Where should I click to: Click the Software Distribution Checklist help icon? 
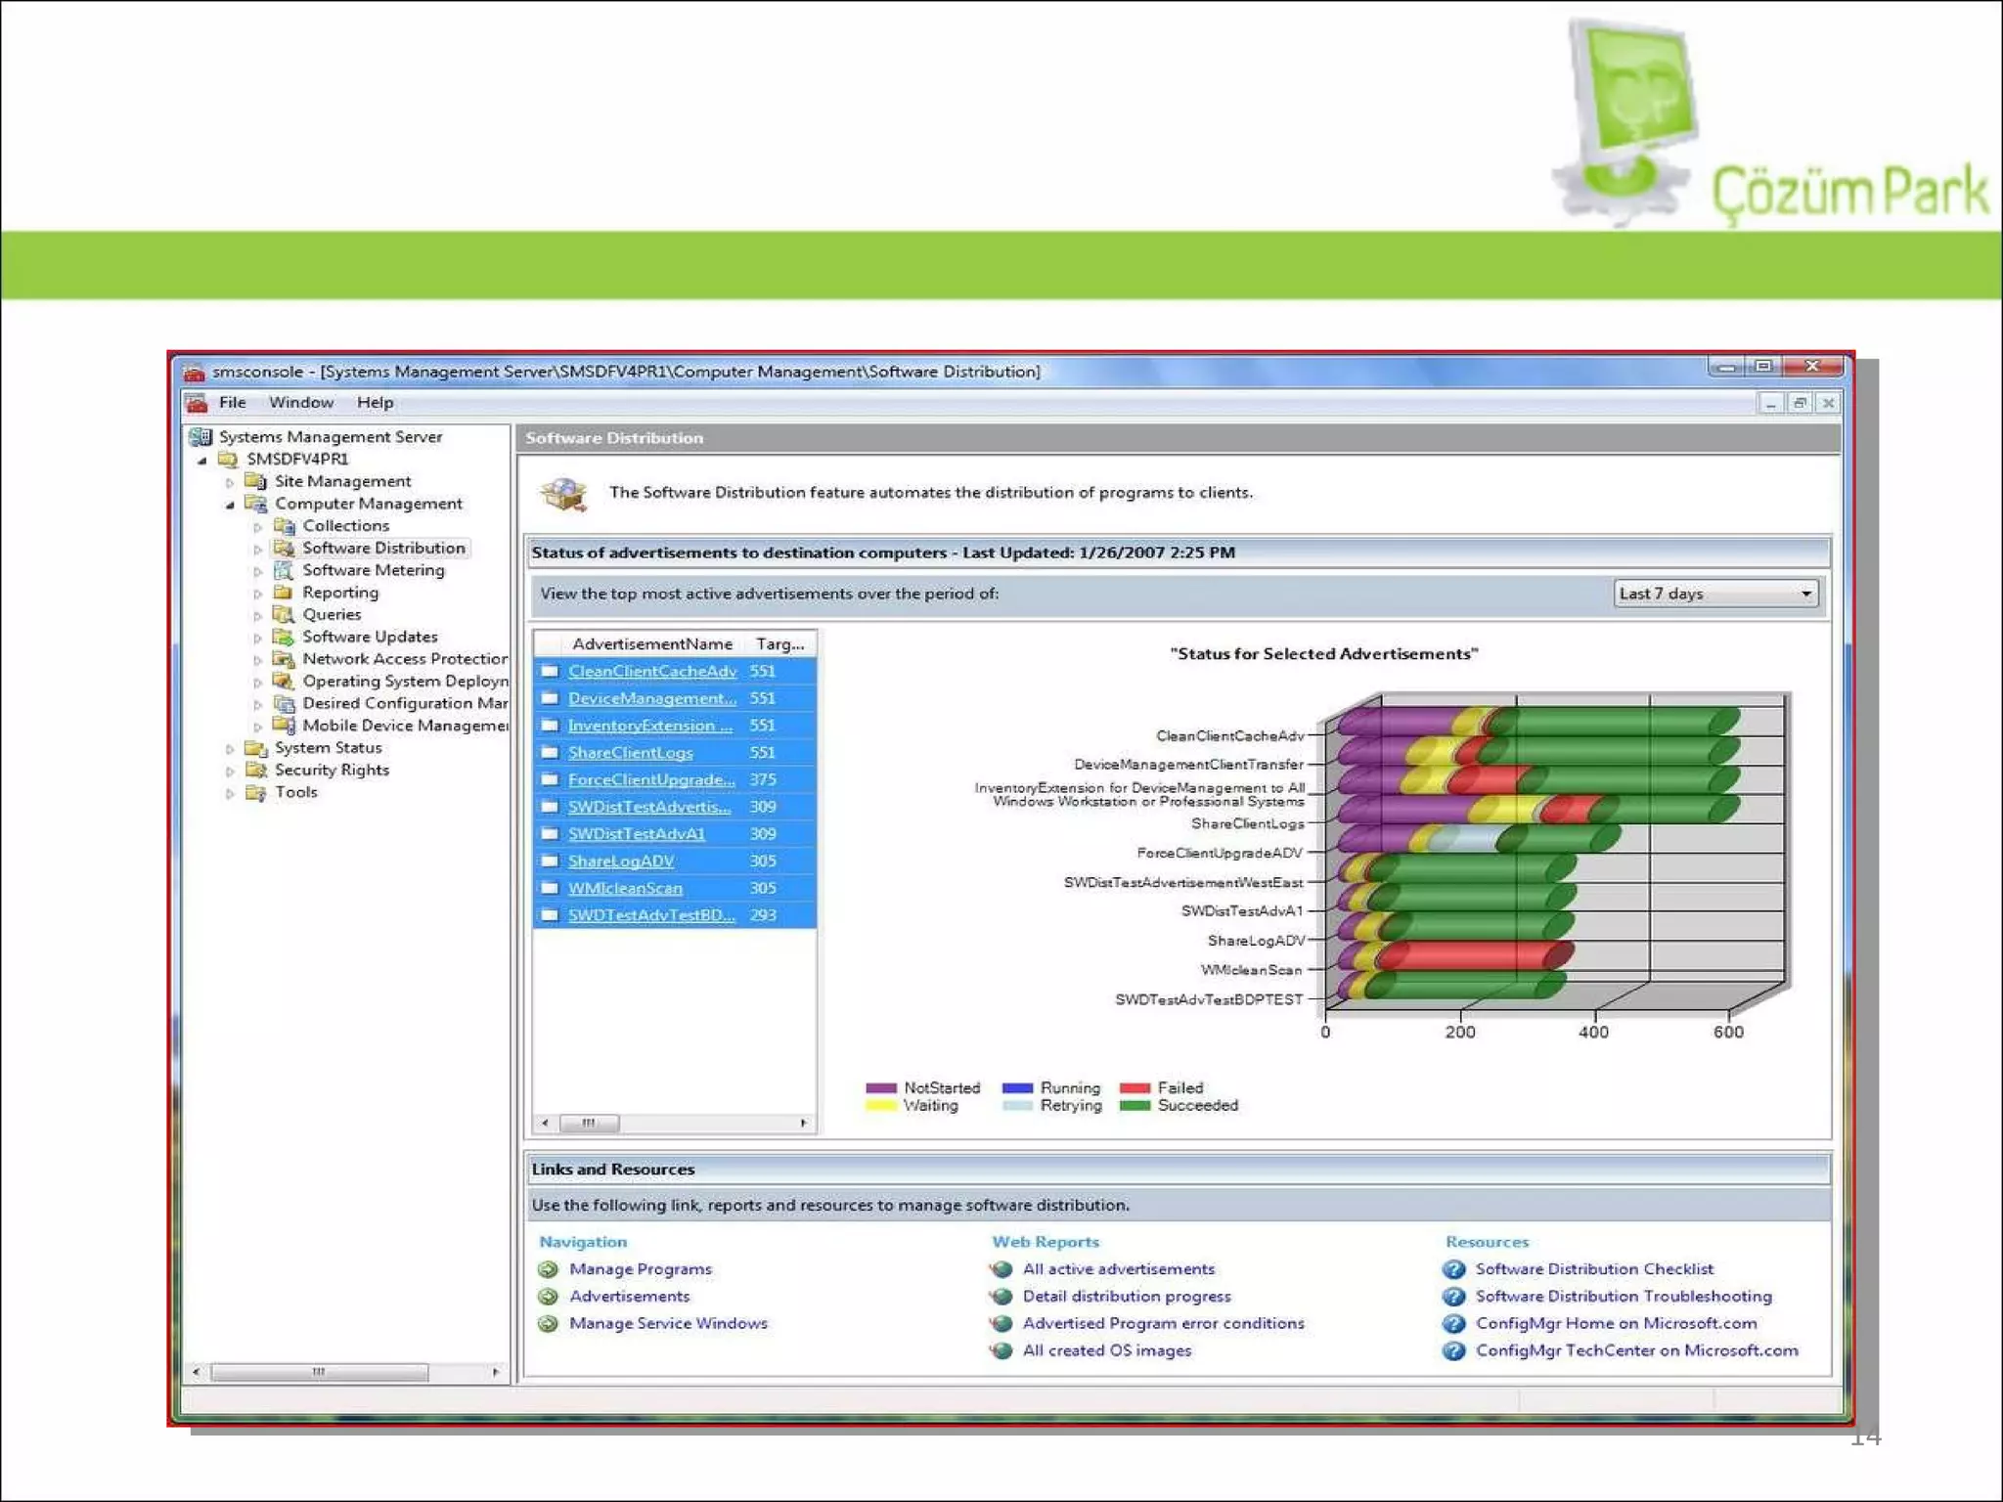coord(1453,1269)
